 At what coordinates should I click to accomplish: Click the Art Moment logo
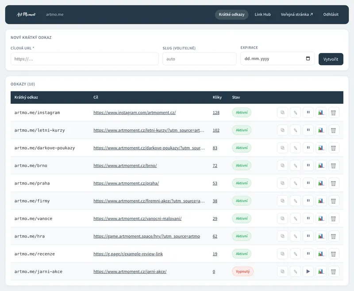[26, 15]
